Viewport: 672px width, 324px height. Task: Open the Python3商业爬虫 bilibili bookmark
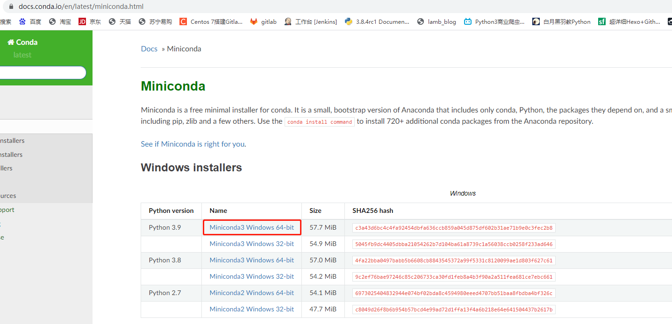coord(494,21)
